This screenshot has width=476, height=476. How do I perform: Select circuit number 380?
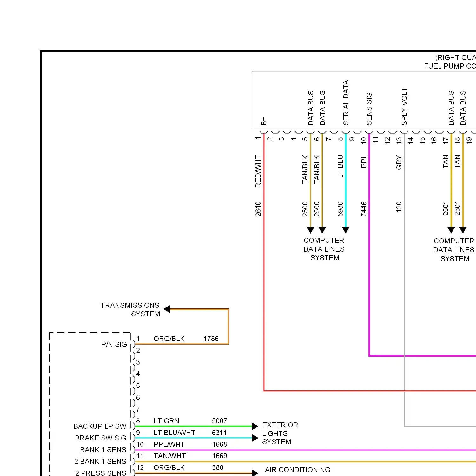[218, 467]
